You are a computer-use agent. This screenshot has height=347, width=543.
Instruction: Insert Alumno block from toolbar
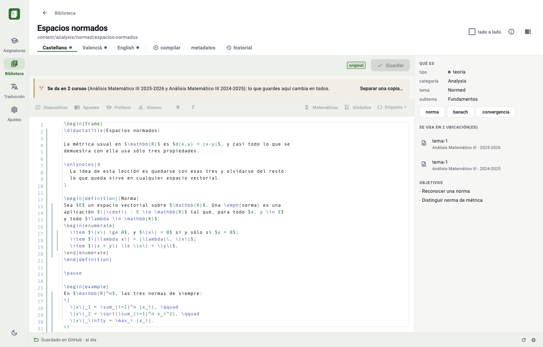click(x=150, y=107)
